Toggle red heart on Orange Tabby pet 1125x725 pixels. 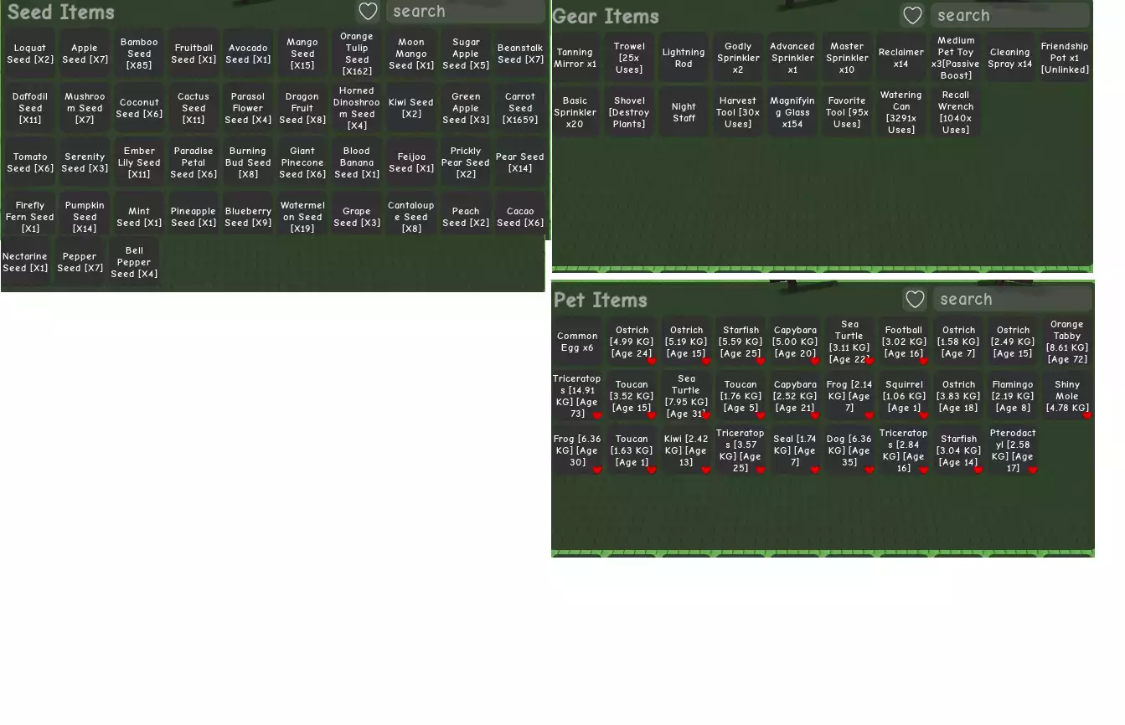(1087, 361)
